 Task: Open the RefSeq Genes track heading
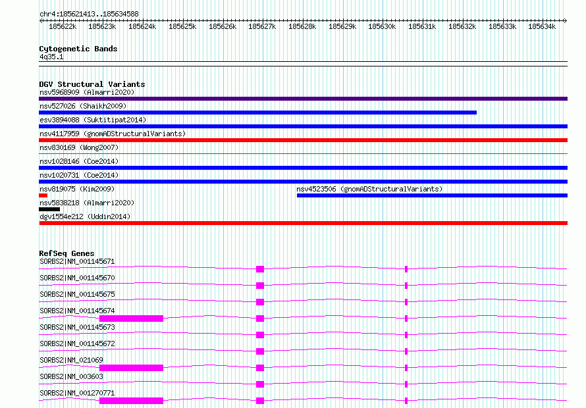67,253
